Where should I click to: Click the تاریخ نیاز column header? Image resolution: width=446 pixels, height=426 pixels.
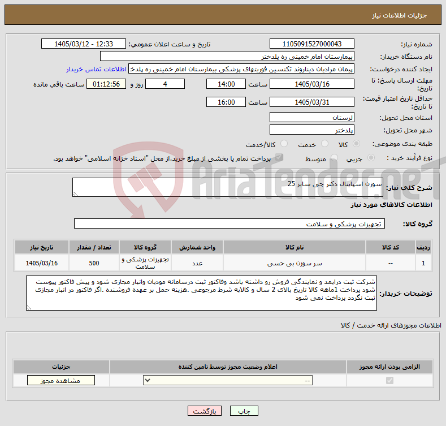click(x=41, y=247)
